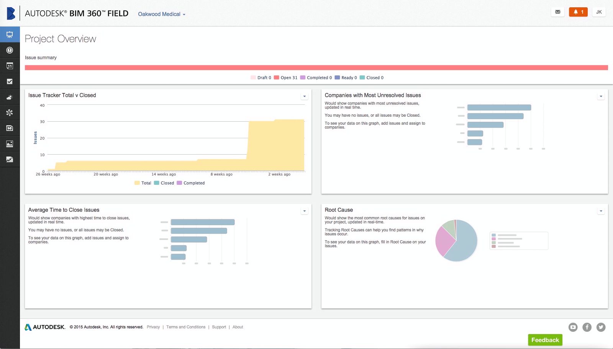The image size is (613, 349).
Task: Click the '8 weeks ago' axis label
Action: [221, 174]
